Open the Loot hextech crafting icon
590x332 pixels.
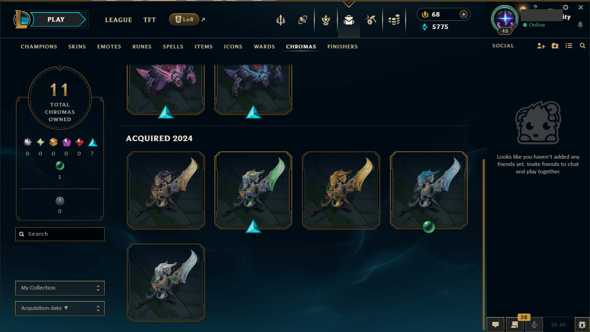coord(371,20)
